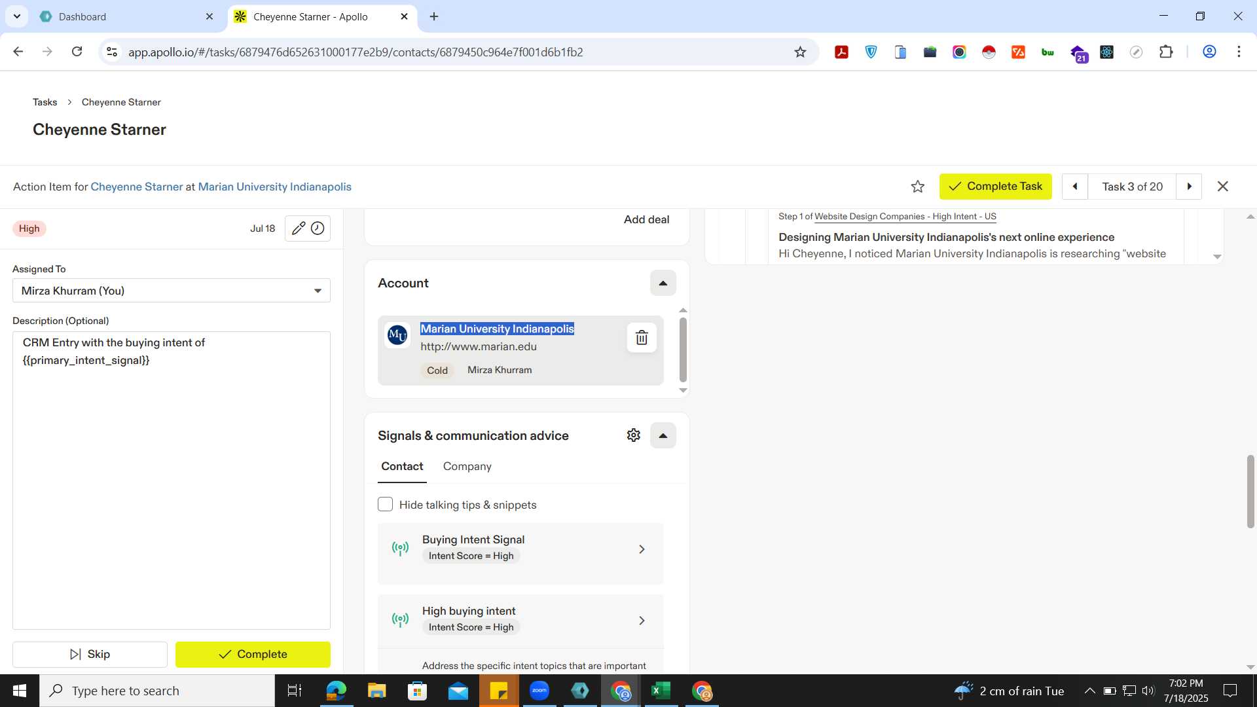
Task: Click the Windows search box
Action: (157, 691)
